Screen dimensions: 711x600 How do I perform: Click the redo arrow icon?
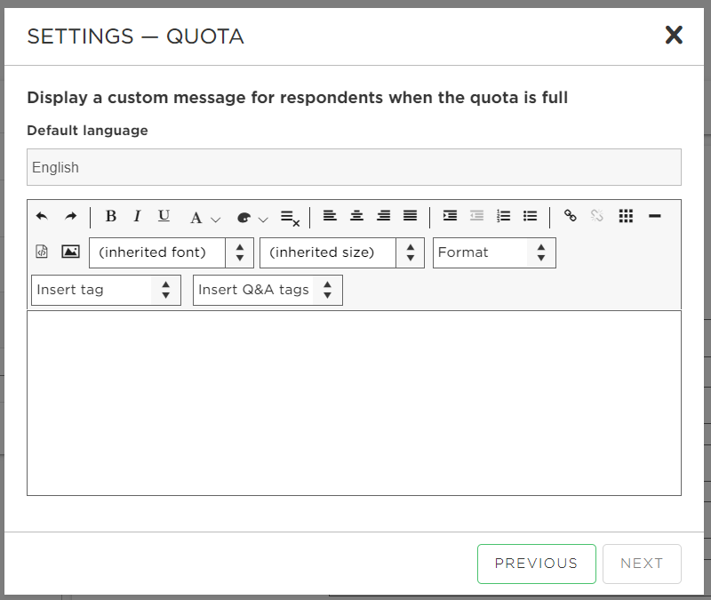(70, 216)
